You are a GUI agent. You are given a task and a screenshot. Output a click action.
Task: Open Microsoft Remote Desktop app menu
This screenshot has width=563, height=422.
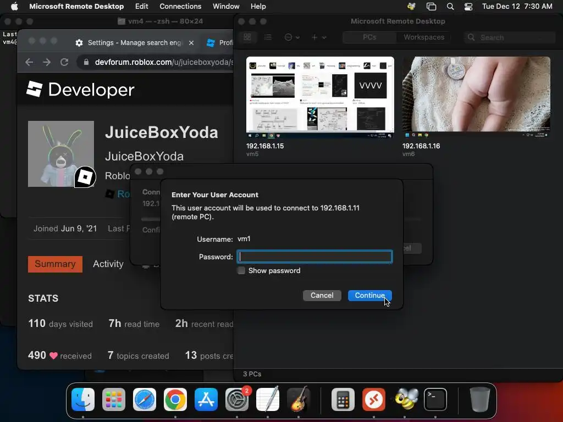[x=76, y=7]
